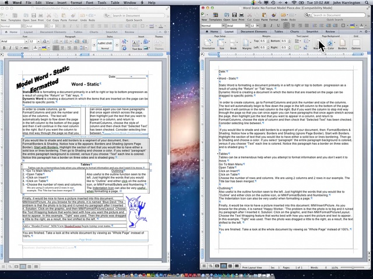373x279 pixels.
Task: Click Break icon in Layout ribbon
Action: (233, 42)
